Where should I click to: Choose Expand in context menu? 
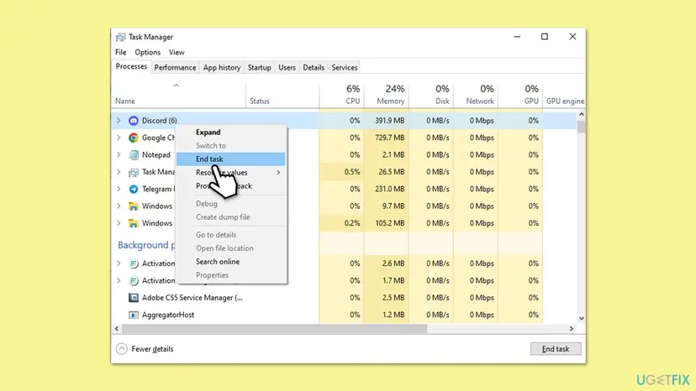(231, 132)
